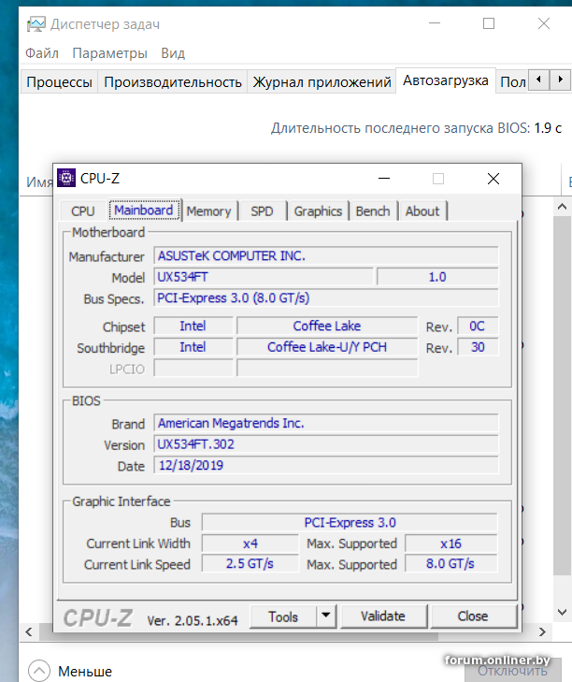Click the Tools button in CPU-Z

pos(283,617)
